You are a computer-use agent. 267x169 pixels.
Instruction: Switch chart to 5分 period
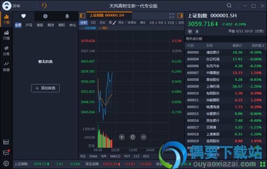[x=161, y=23]
